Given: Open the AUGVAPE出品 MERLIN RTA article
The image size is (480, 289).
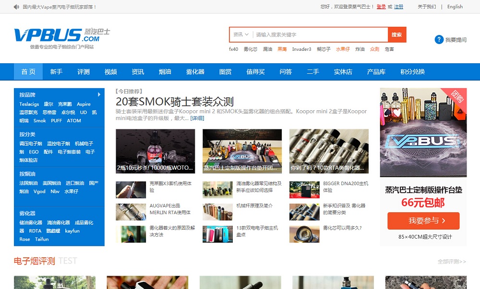Looking at the screenshot, I should coord(170,209).
